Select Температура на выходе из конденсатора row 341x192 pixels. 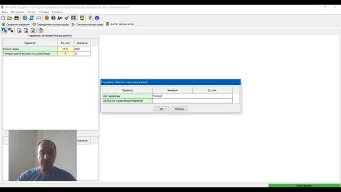[30, 53]
